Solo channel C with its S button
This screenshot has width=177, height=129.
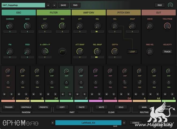[x=12, y=94]
